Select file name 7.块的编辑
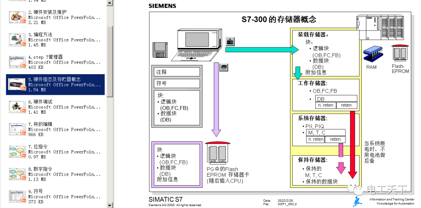This screenshot has height=208, width=421. pos(40,124)
